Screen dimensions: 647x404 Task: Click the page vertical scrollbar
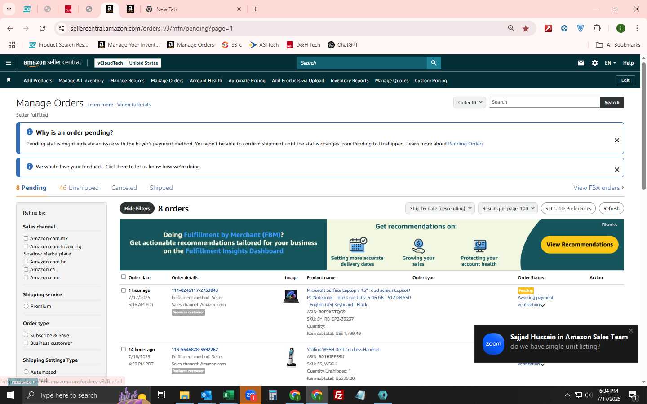[x=643, y=126]
